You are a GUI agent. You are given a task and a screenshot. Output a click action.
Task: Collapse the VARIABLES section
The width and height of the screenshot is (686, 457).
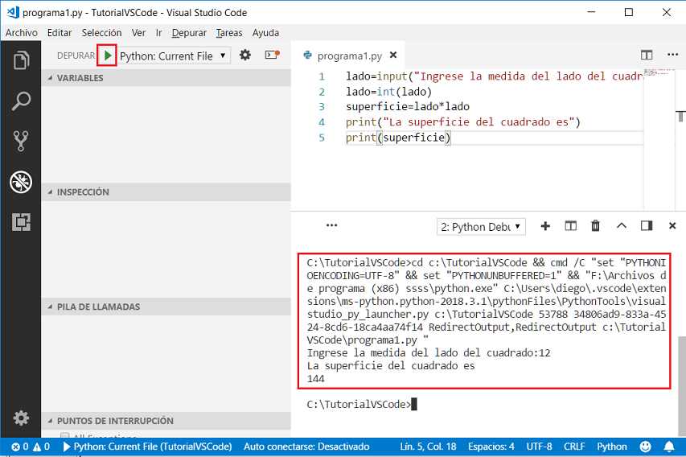coord(166,78)
